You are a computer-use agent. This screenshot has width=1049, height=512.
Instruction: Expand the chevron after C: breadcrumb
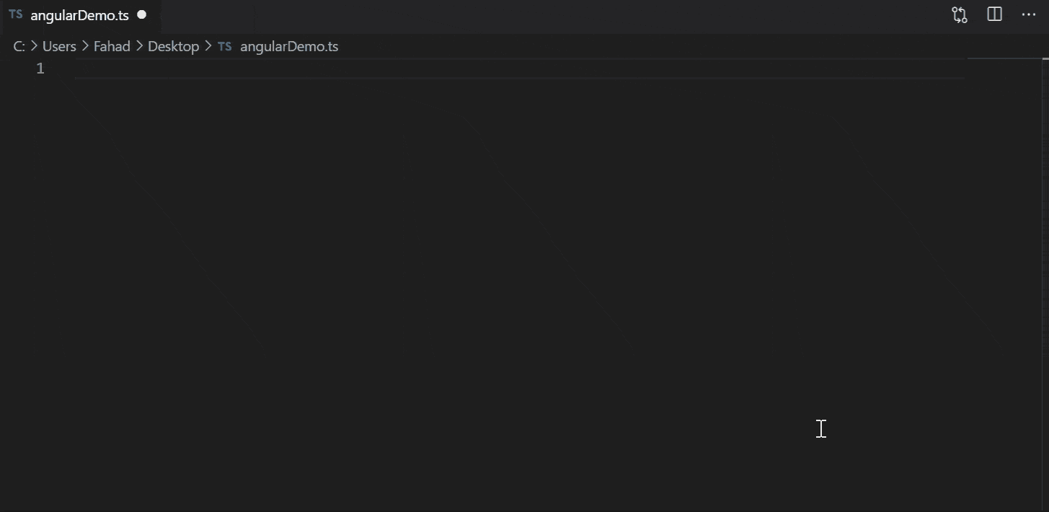(x=33, y=46)
